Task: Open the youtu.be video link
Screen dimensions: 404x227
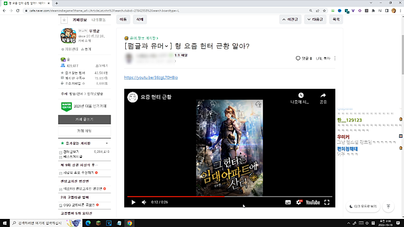Action: coord(150,78)
